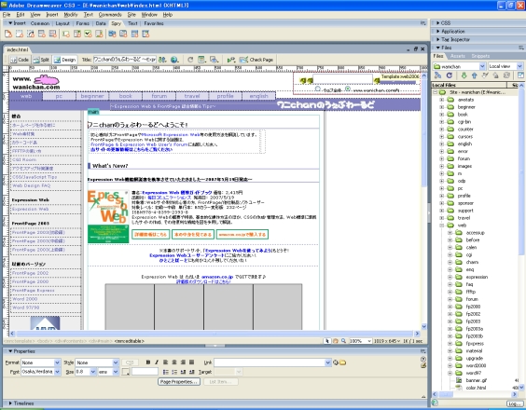Switch to Code view
This screenshot has height=410, width=526.
[20, 60]
